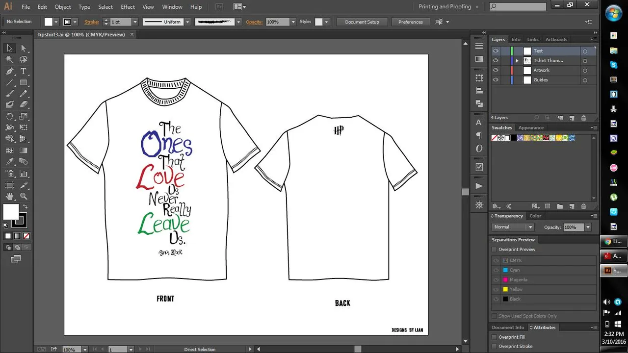Image resolution: width=628 pixels, height=353 pixels.
Task: Select the Paintbrush tool
Action: pyautogui.click(x=9, y=94)
